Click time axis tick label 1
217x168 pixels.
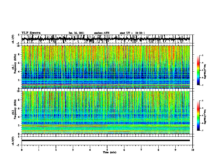(x=39, y=150)
